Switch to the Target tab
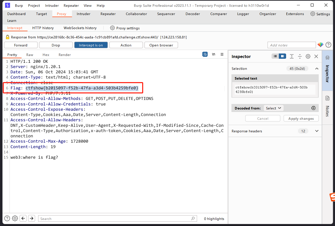 coord(42,14)
